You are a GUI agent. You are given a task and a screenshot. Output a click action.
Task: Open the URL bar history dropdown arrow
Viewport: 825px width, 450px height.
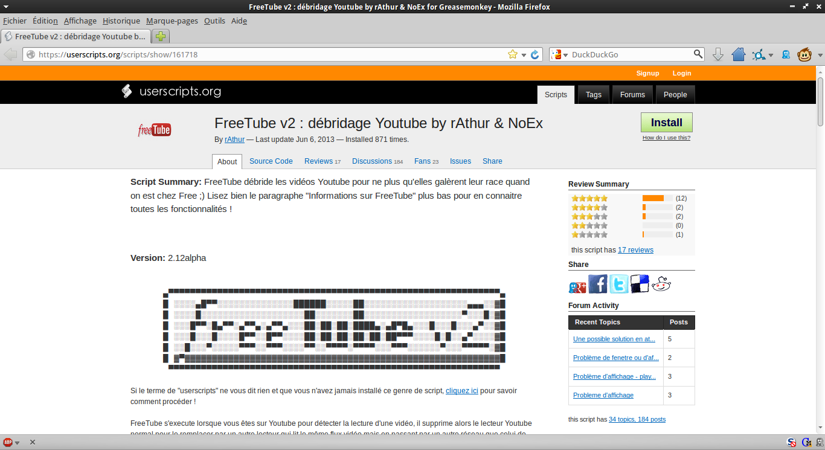(524, 55)
